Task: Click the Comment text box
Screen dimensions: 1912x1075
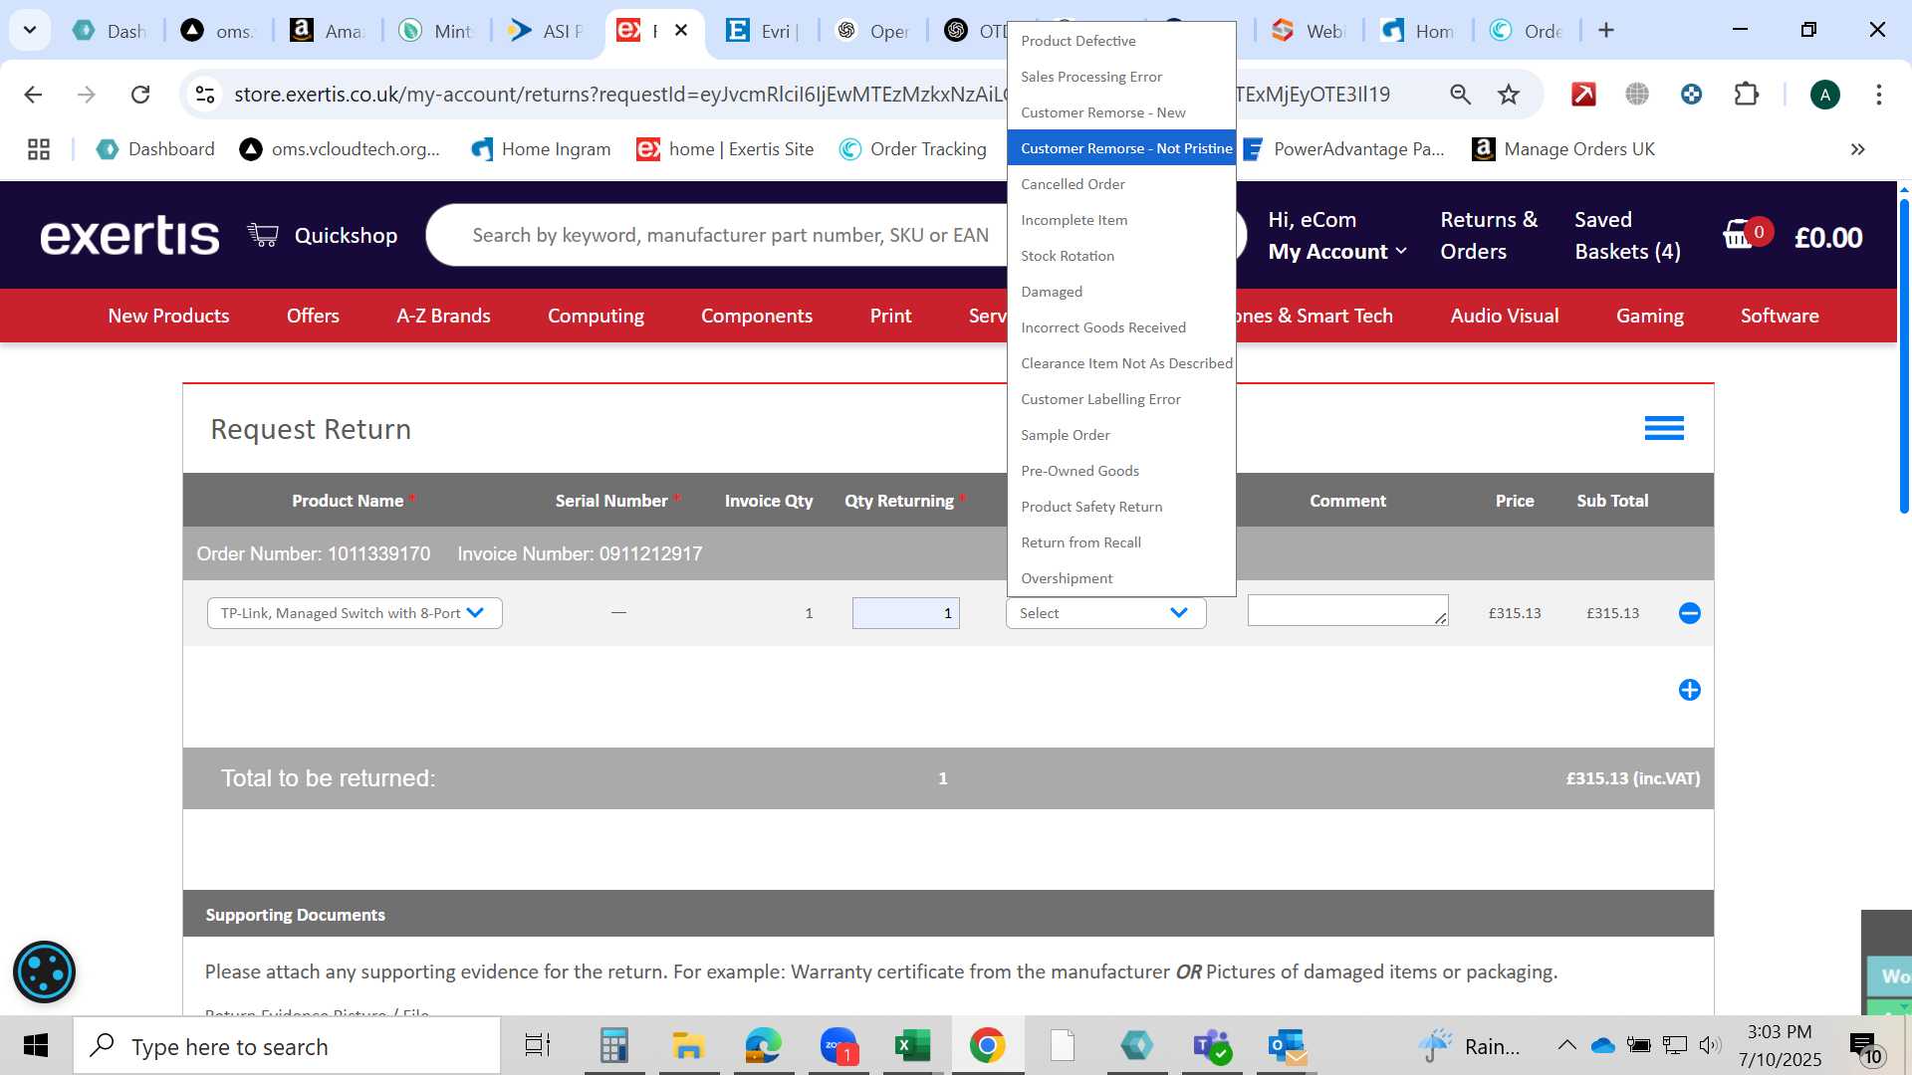Action: 1347,610
